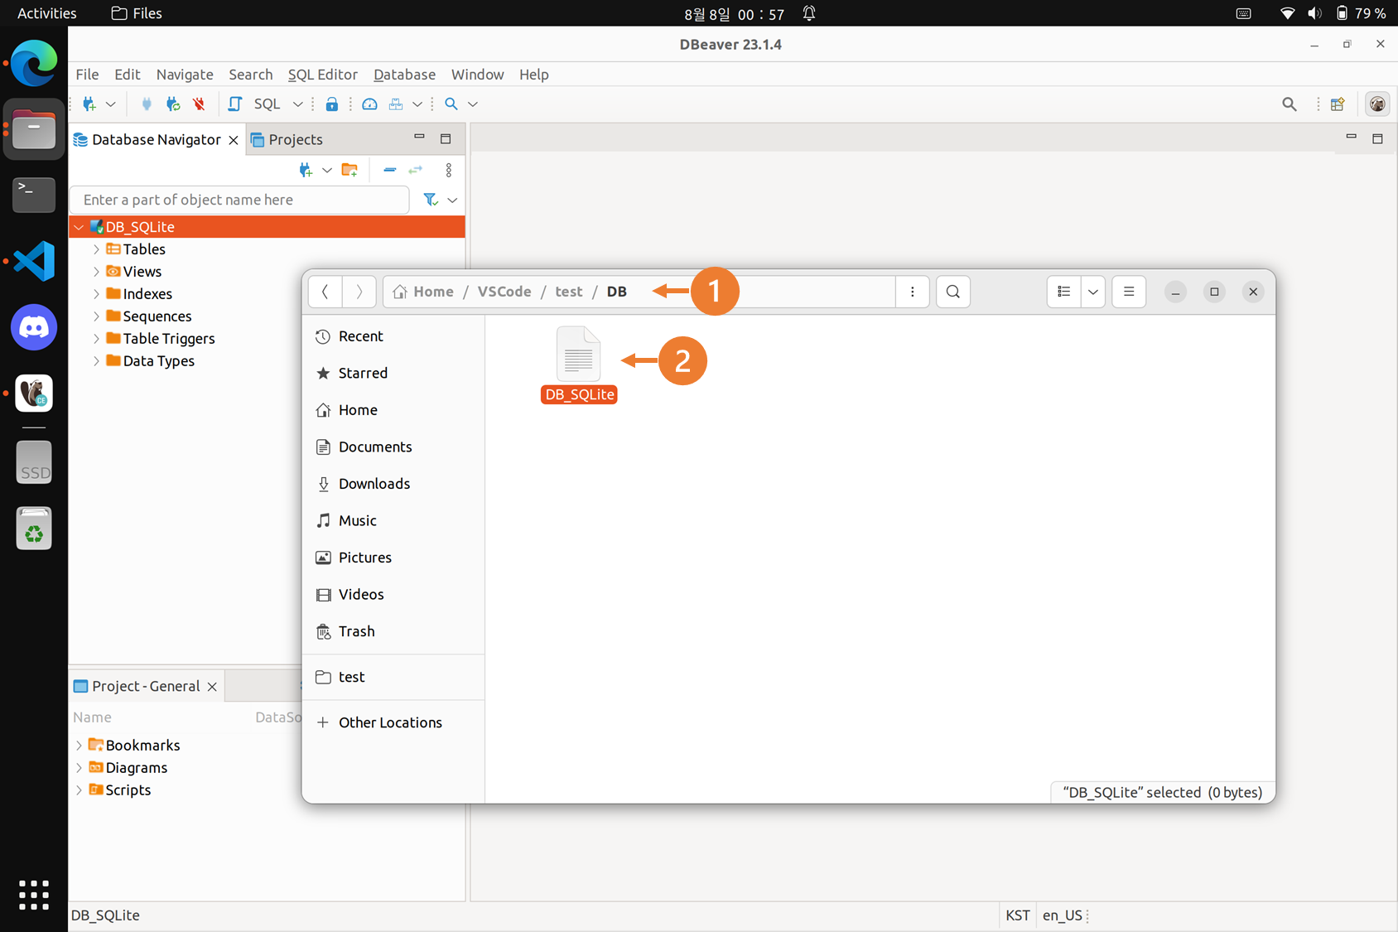This screenshot has width=1398, height=932.
Task: Open Other Locations in the Files sidebar
Action: [393, 722]
